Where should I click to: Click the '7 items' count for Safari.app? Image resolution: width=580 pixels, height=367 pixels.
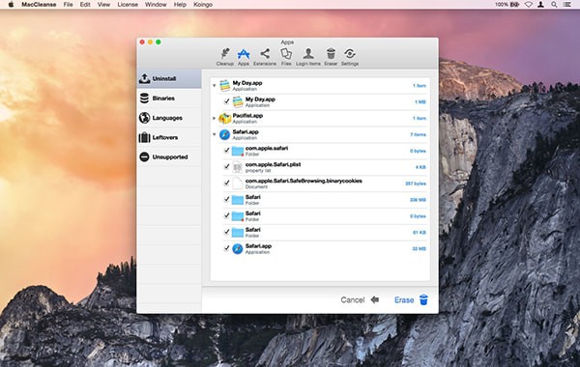[418, 134]
